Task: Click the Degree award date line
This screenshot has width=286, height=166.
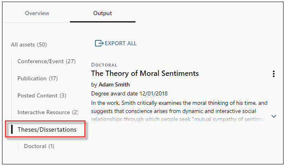Action: click(x=129, y=93)
